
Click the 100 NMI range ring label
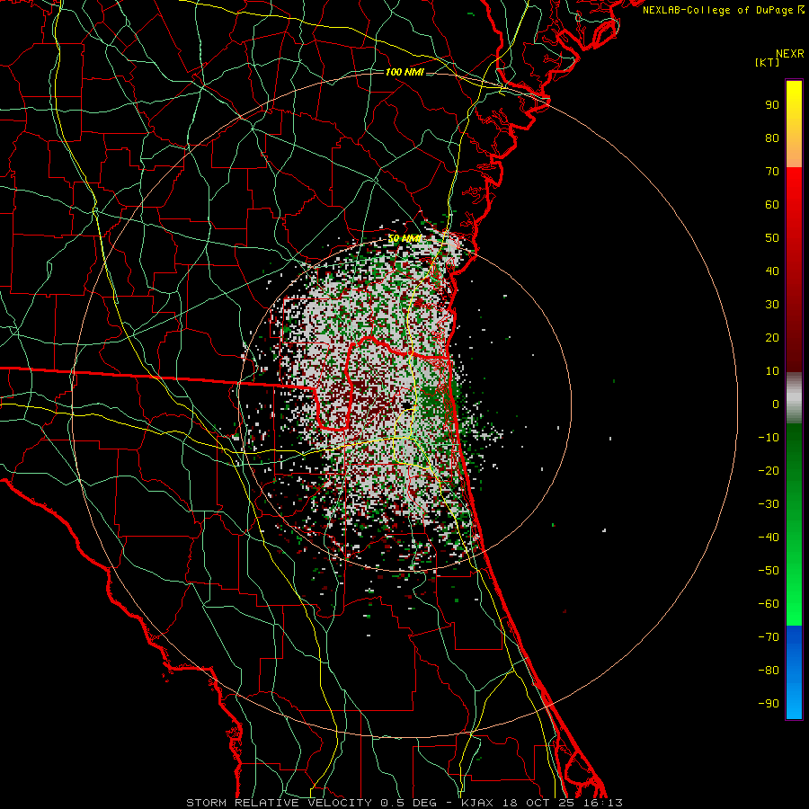(404, 72)
